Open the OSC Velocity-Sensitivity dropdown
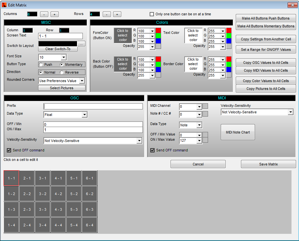The image size is (299, 241). point(140,141)
